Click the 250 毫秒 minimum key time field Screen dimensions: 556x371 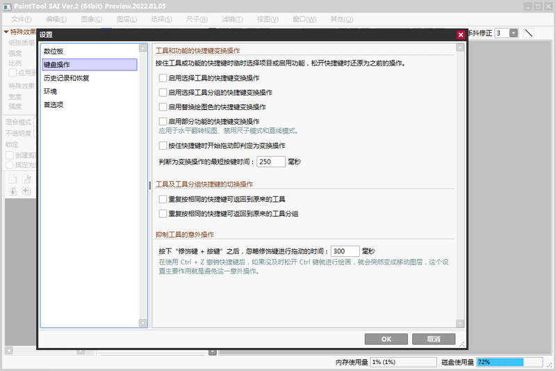click(x=271, y=161)
